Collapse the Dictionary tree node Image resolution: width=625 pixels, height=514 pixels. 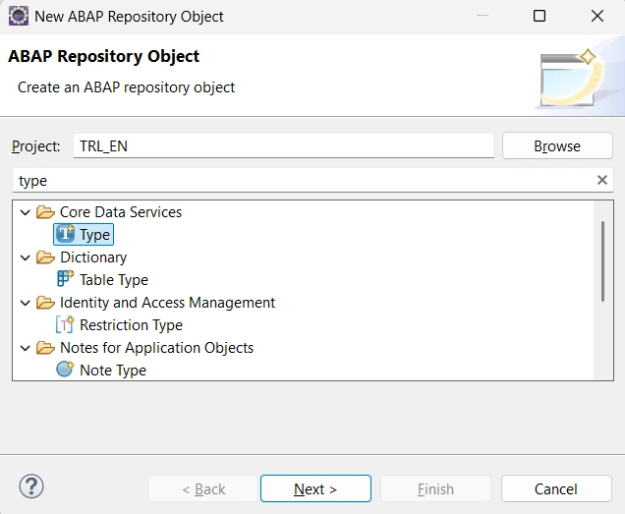click(26, 257)
